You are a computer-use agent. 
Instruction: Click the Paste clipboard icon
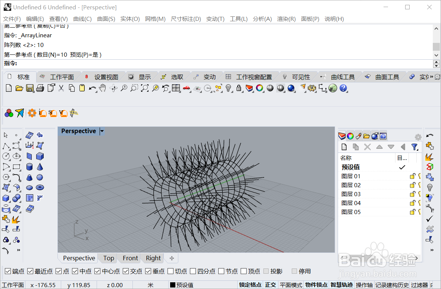click(x=82, y=88)
